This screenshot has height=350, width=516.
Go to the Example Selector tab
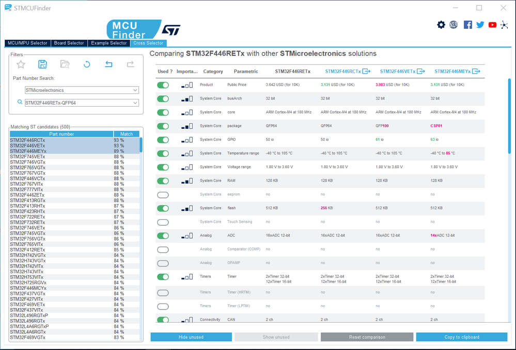point(109,43)
